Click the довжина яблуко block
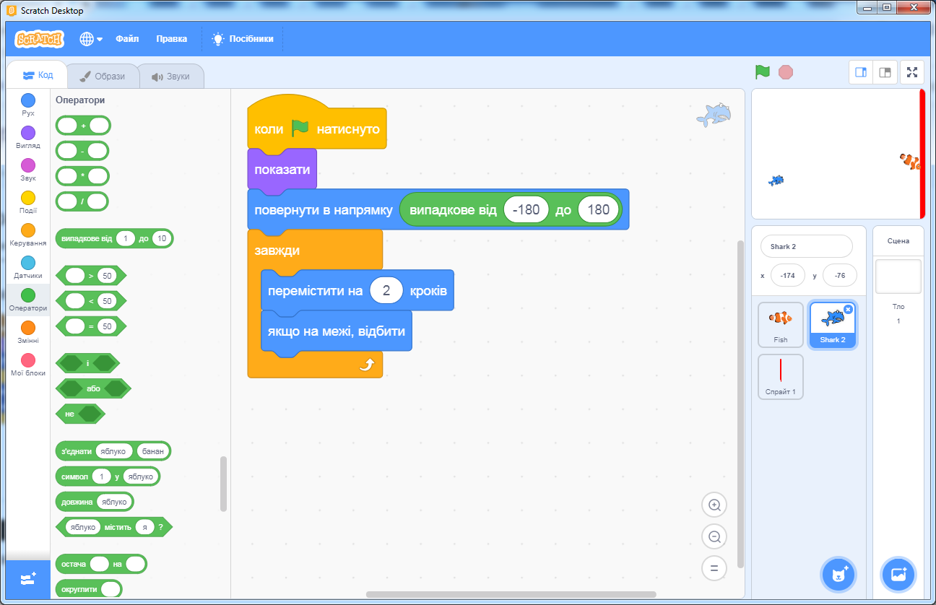The image size is (936, 605). [x=95, y=502]
